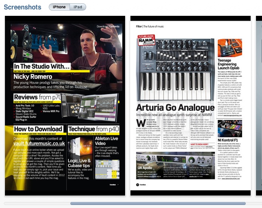Click 'Ableton Live Video' text

pyautogui.click(x=107, y=141)
